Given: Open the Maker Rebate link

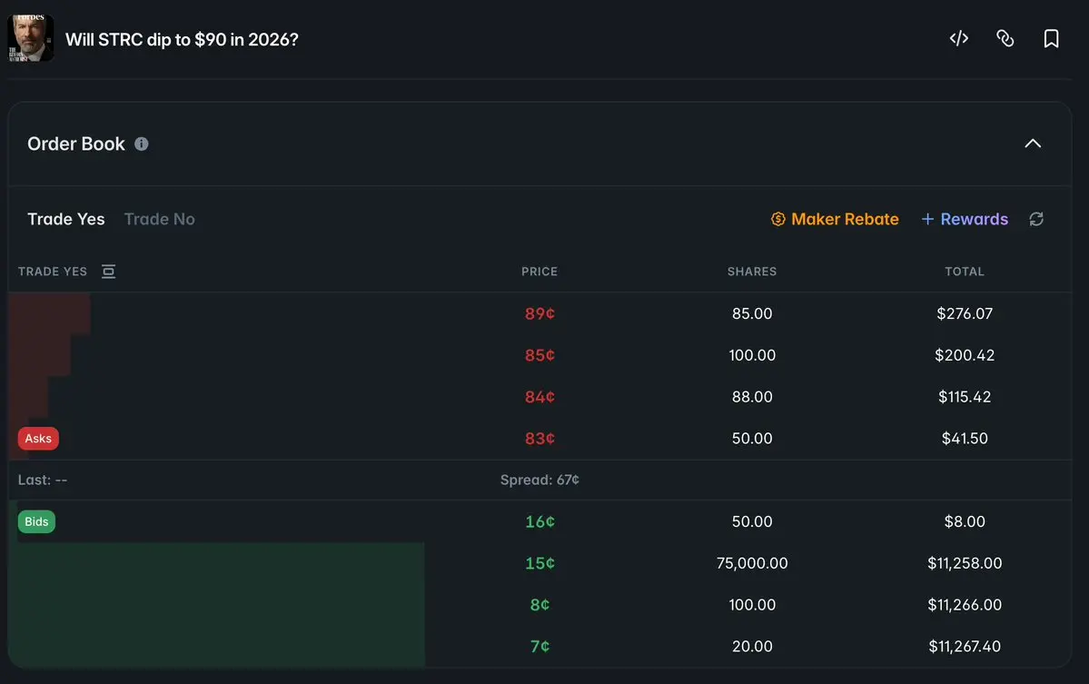Looking at the screenshot, I should coord(845,219).
